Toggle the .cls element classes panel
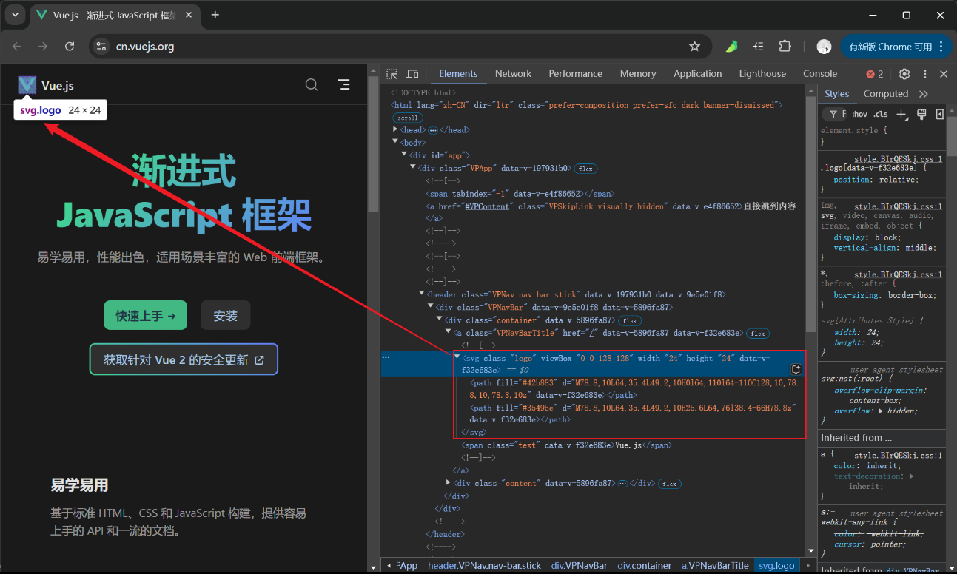The image size is (957, 574). [x=881, y=114]
